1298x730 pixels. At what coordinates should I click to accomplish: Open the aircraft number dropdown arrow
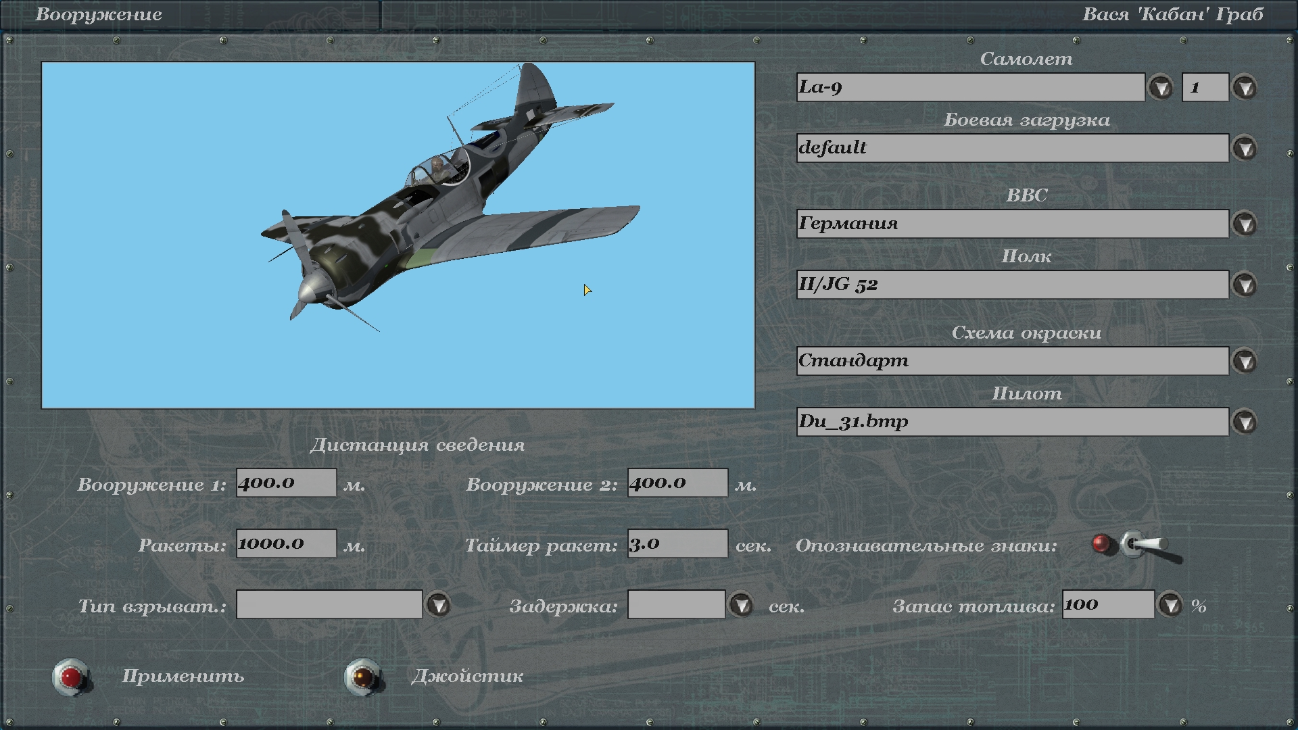(x=1245, y=87)
